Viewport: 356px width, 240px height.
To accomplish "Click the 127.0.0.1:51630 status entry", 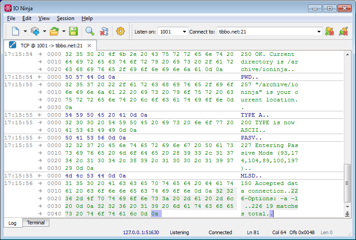I will (x=141, y=232).
